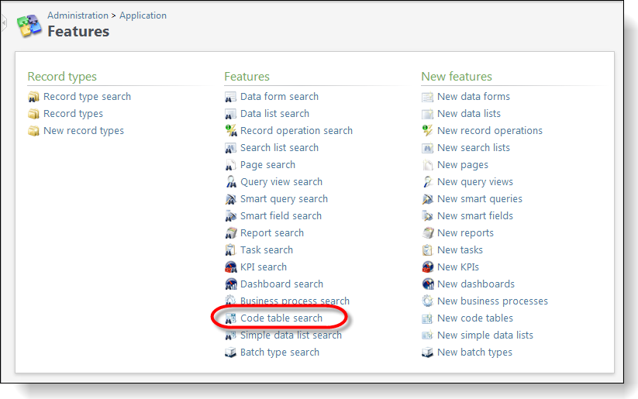The height and width of the screenshot is (399, 638).
Task: Click the KPI search icon
Action: click(x=230, y=267)
